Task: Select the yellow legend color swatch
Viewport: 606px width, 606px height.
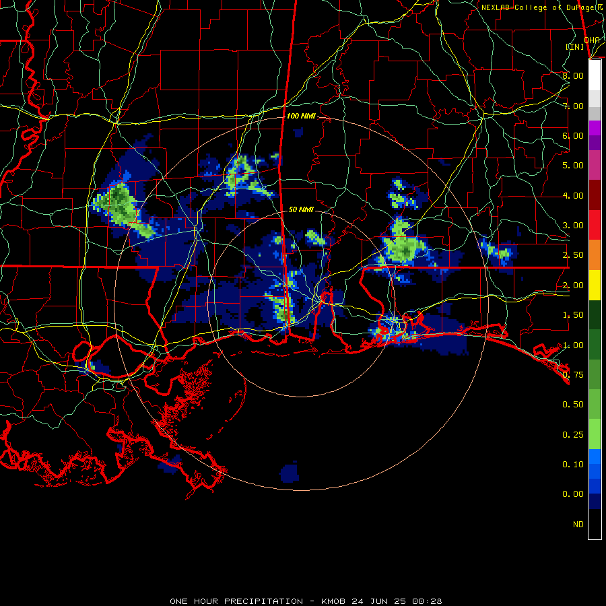Action: pyautogui.click(x=595, y=285)
